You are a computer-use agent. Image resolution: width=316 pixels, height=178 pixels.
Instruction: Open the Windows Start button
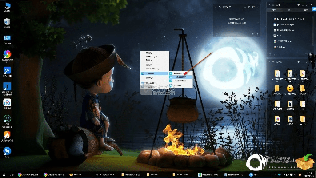tap(4, 175)
